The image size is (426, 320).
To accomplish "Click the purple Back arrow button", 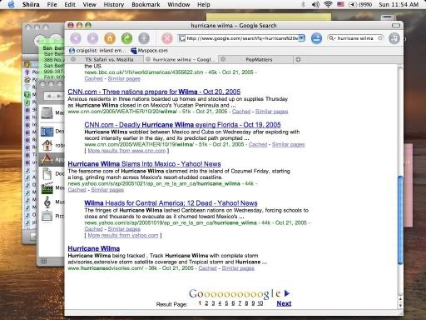I will click(x=76, y=38).
